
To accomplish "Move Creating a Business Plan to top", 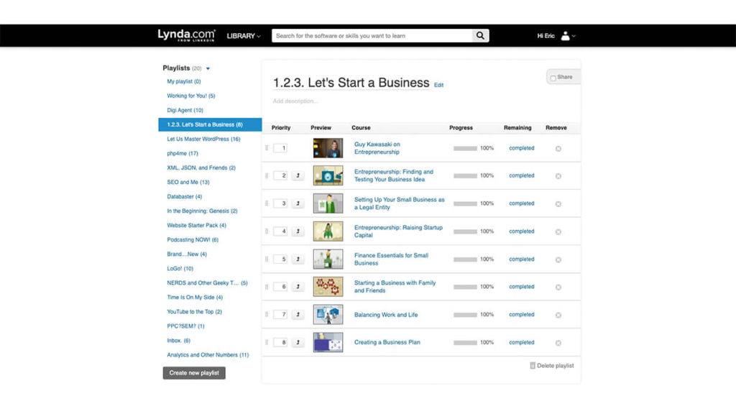I will coord(298,343).
